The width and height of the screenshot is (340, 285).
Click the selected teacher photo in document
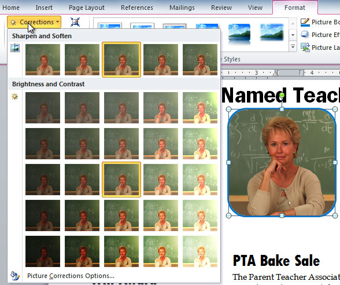coord(282,162)
